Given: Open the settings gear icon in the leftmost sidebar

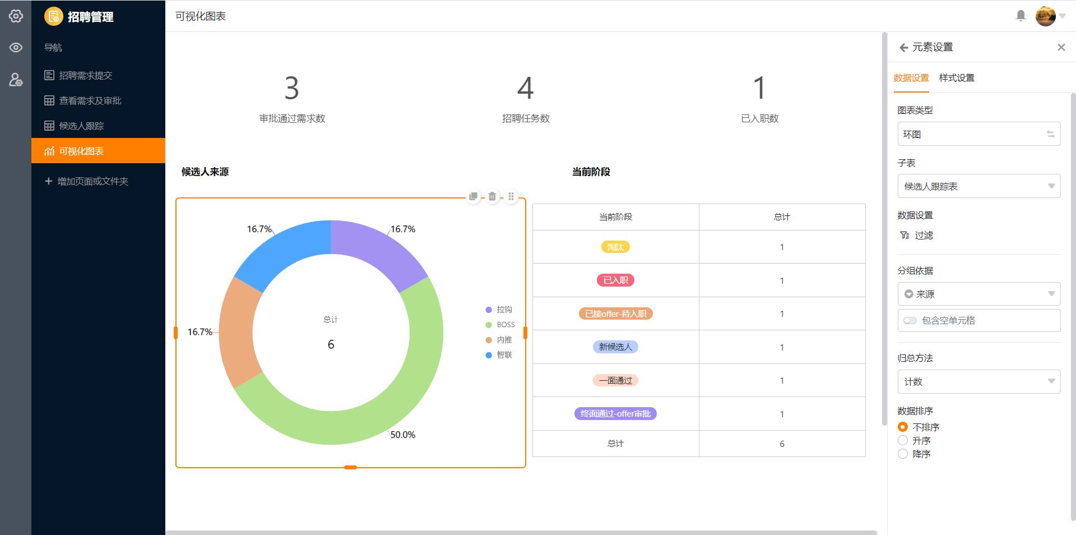Looking at the screenshot, I should [x=16, y=16].
